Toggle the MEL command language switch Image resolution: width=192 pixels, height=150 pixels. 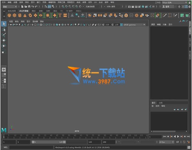[5, 147]
